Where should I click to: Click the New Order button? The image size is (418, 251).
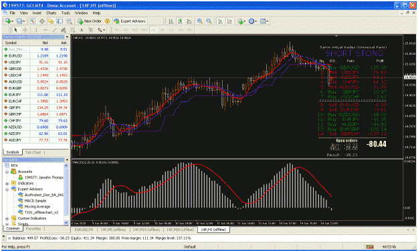[90, 21]
